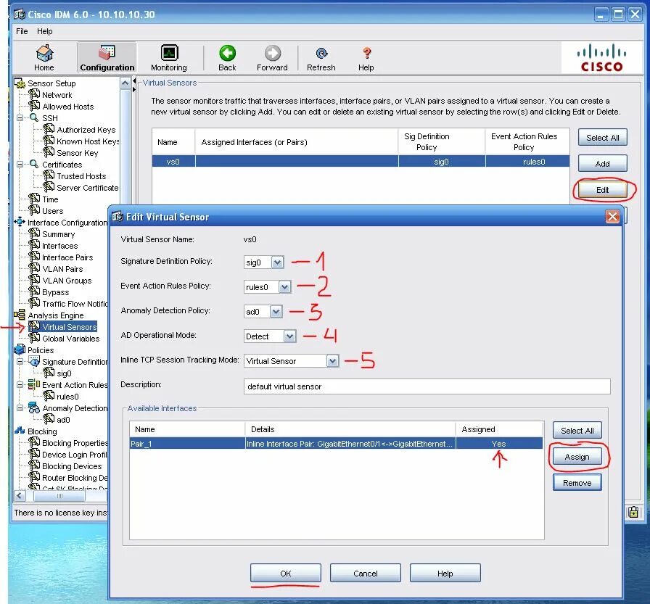Open Inline TCP Session Tracking Mode dropdown
The image size is (650, 604).
click(332, 361)
